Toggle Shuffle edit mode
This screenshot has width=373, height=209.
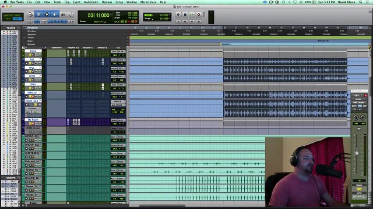click(x=9, y=16)
